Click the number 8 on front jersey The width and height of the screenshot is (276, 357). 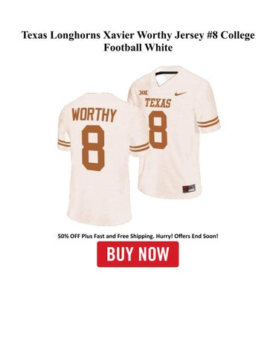tap(158, 130)
